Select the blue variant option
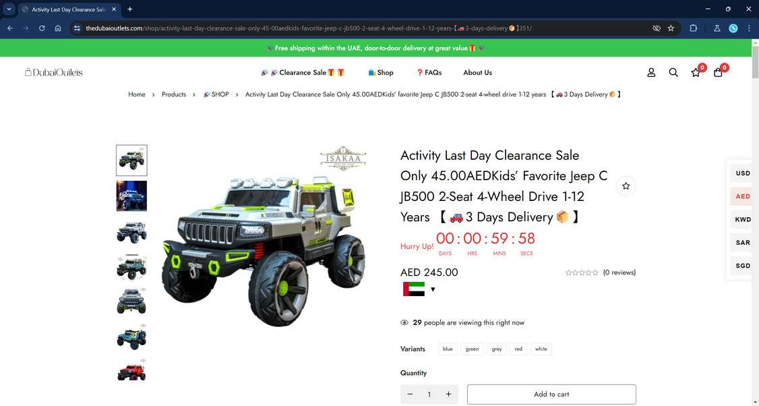 tap(448, 349)
